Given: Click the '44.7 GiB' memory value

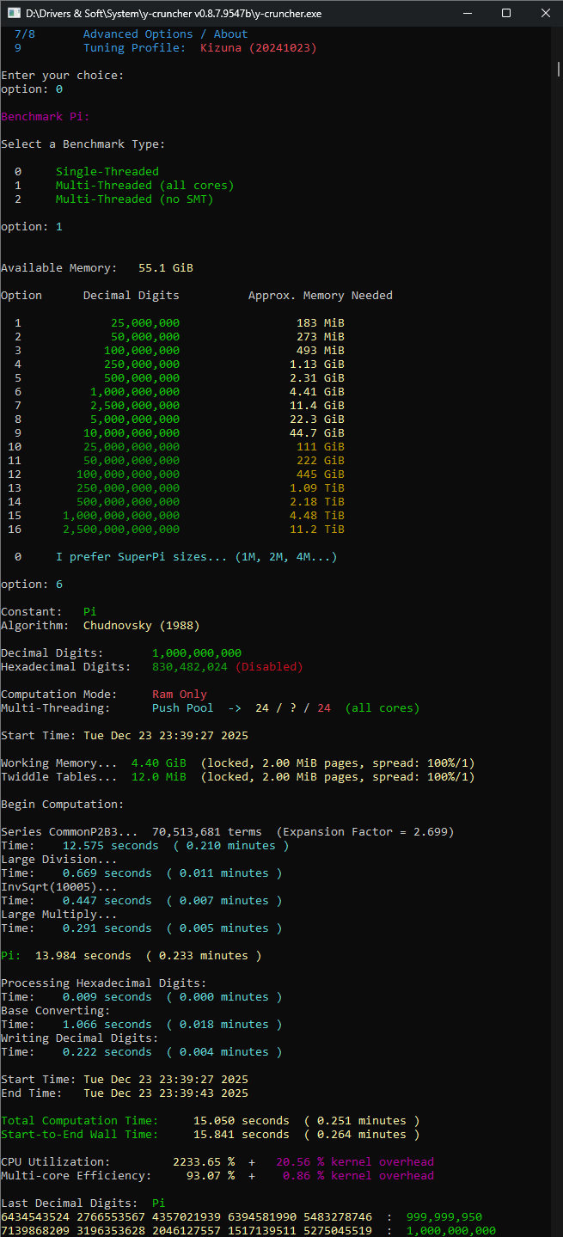Looking at the screenshot, I should (316, 433).
